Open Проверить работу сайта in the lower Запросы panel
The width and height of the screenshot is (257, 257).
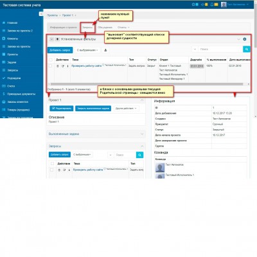[88, 170]
